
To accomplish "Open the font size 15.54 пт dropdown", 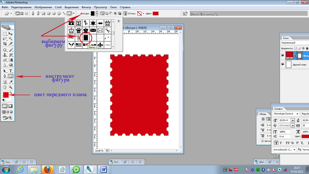I will click(293, 120).
